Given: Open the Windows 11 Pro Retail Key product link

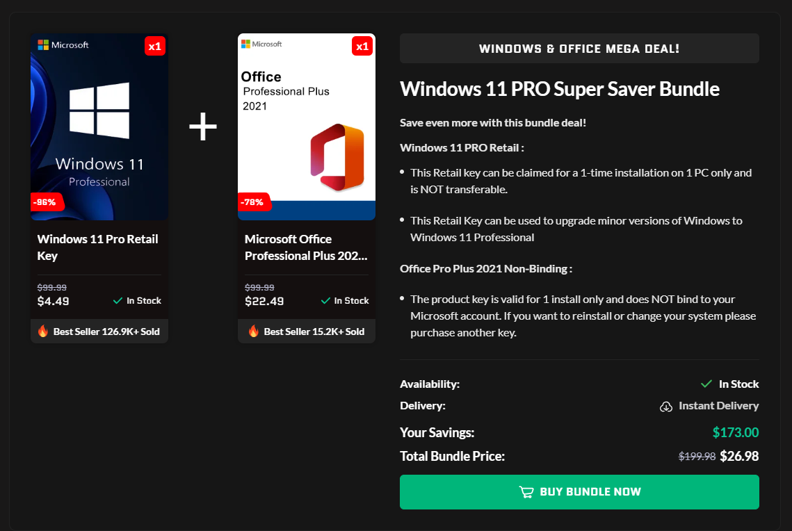Looking at the screenshot, I should [97, 247].
